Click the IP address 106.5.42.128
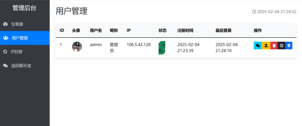Image resolution: width=302 pixels, height=126 pixels. tap(139, 45)
